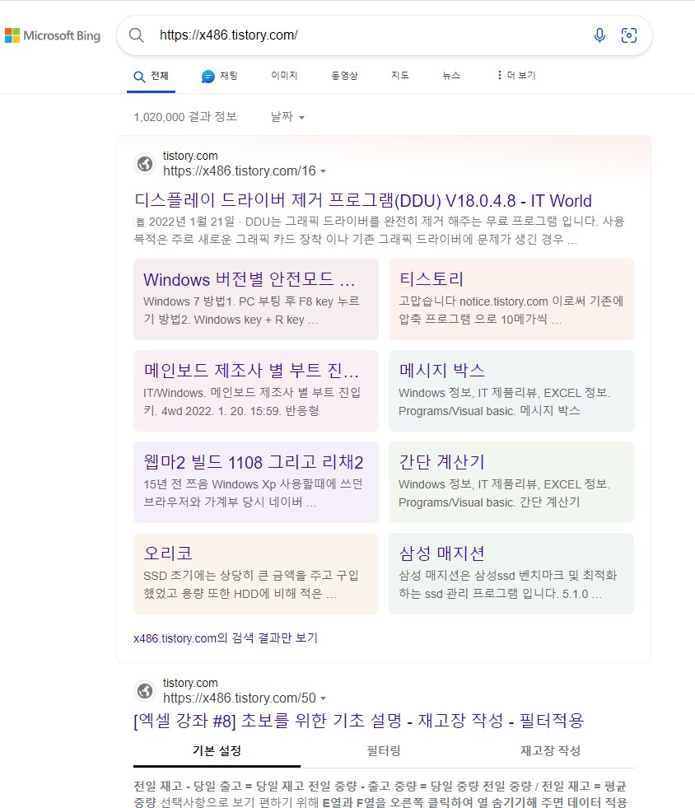Image resolution: width=695 pixels, height=808 pixels.
Task: Switch to the 동영상 tab
Action: [344, 75]
